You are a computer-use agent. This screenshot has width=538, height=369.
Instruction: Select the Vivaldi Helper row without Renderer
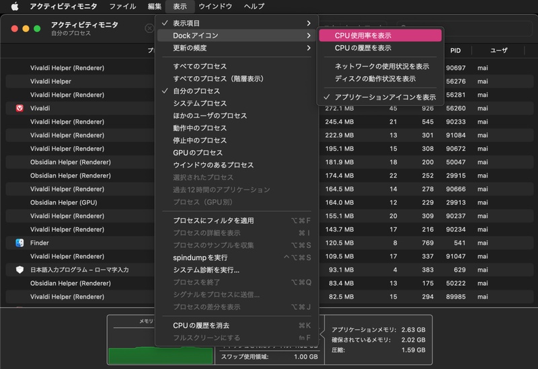click(270, 81)
